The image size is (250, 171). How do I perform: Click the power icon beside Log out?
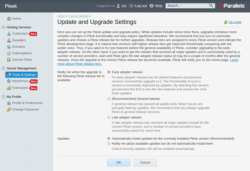tap(131, 6)
